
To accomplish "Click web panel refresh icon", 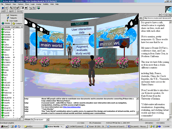I will 170,15.
